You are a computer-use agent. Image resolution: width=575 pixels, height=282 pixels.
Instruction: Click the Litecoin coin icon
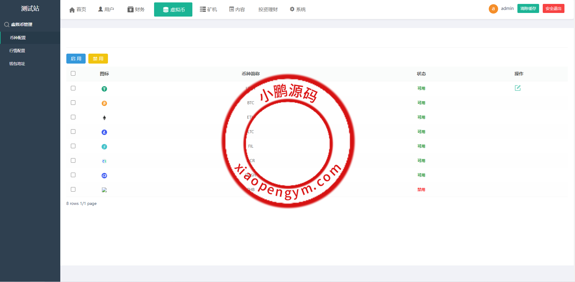click(104, 132)
